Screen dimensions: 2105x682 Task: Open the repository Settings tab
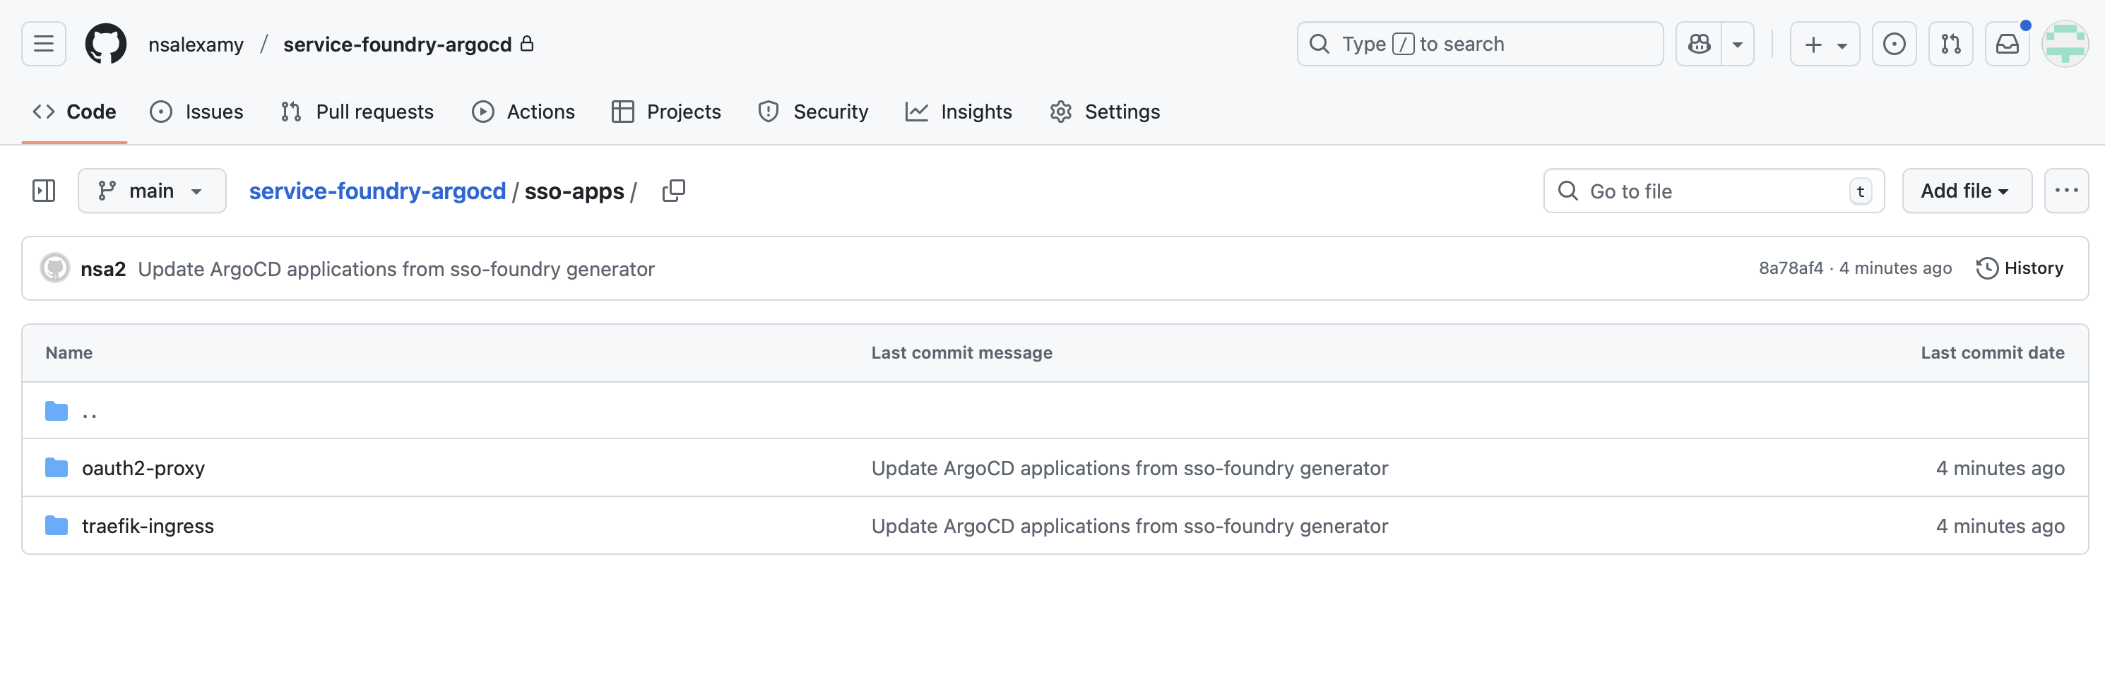(1105, 112)
